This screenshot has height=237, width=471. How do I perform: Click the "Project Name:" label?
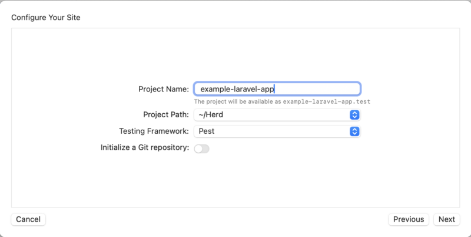(164, 89)
